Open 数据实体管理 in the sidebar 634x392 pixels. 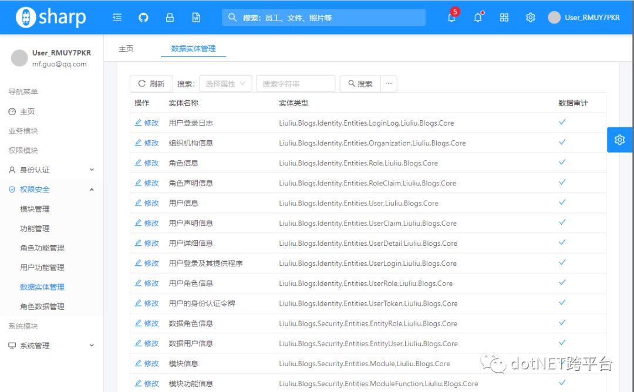coord(42,287)
